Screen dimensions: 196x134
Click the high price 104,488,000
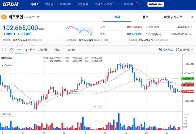click(134, 27)
